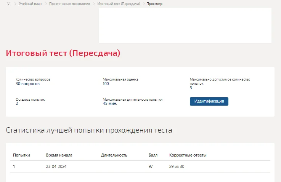Viewport: 281px width, 182px height.
Task: Select the attempt date 23-04-2024
Action: tap(56, 166)
